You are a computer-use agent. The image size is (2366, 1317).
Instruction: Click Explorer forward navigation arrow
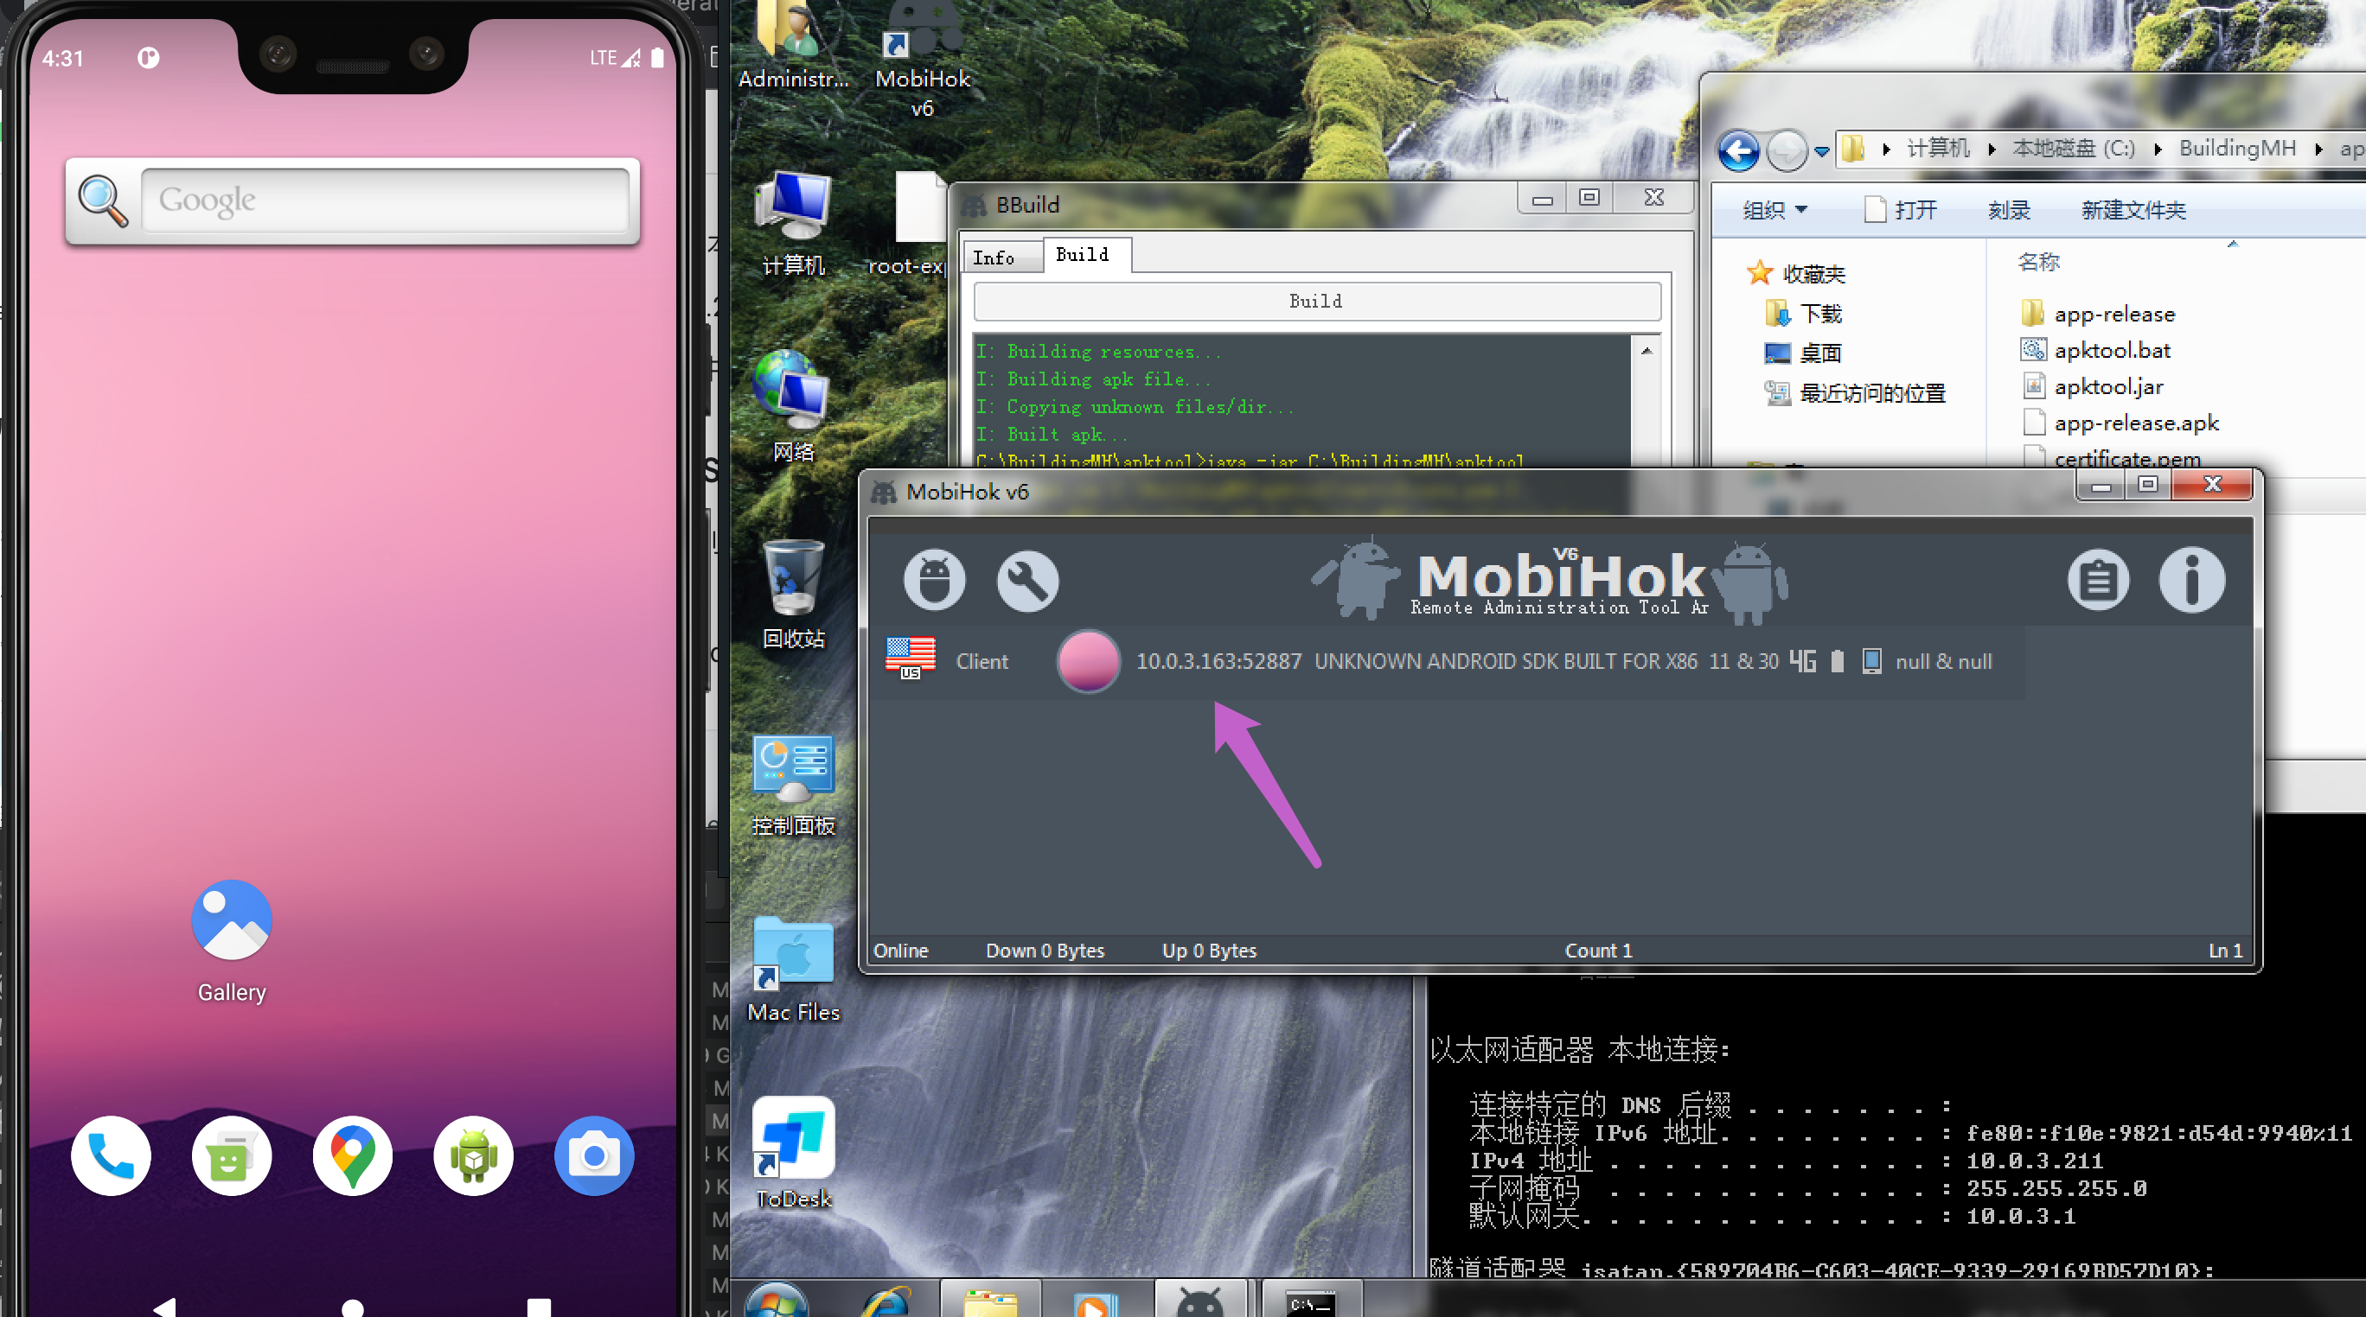click(x=1787, y=150)
